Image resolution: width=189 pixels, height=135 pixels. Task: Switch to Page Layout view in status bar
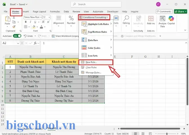click(143, 134)
